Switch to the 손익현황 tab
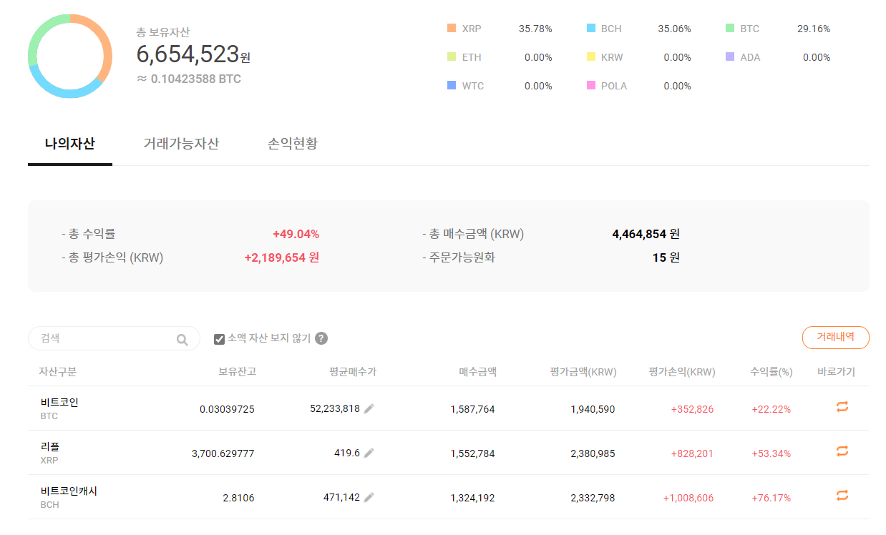The image size is (886, 535). 293,144
